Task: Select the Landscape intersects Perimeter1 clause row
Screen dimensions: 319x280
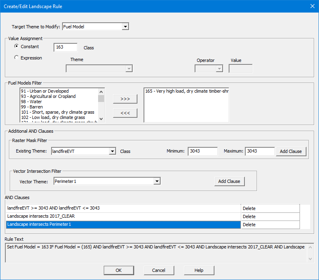Action: tap(124, 225)
